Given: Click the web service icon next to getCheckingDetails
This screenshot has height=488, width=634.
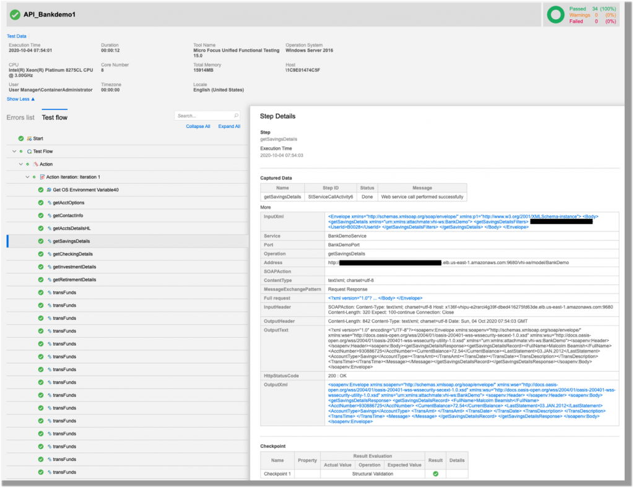Looking at the screenshot, I should 49,254.
